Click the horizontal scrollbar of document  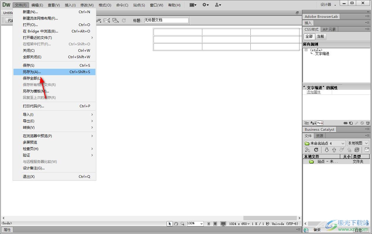(151, 218)
